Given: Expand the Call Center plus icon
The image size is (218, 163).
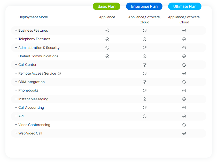Looking at the screenshot, I should tap(16, 65).
